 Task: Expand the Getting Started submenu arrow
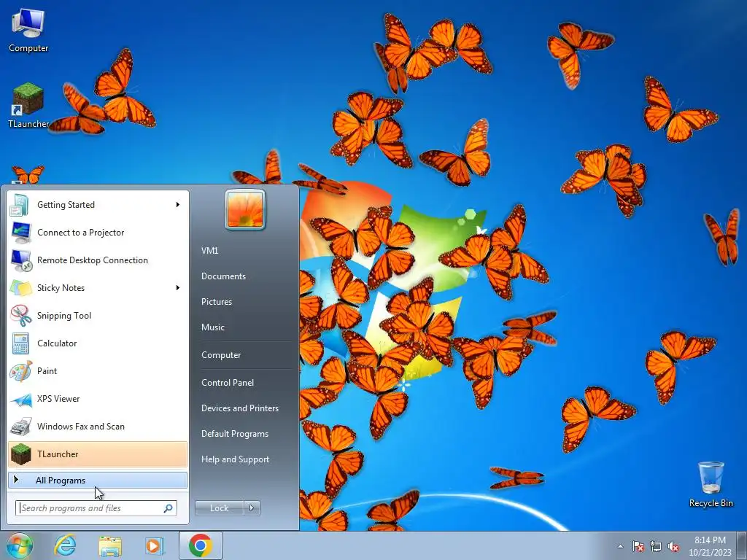click(178, 205)
